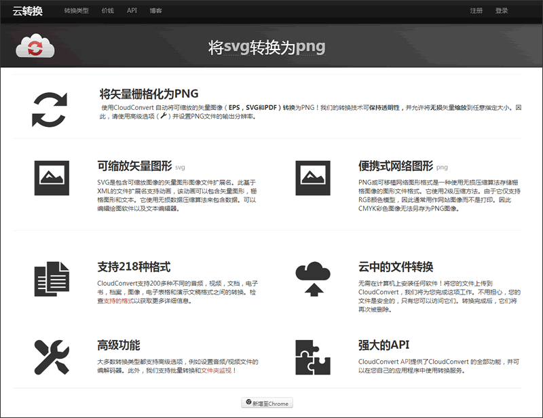This screenshot has height=418, width=543.
Task: Select API in the navigation bar
Action: 132,10
